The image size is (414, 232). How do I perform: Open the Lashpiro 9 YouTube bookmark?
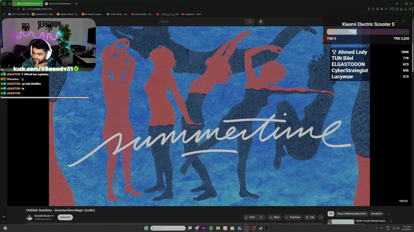192,14
